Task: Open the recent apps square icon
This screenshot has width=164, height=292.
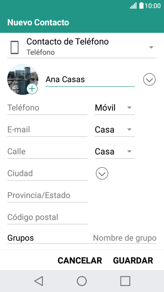Action: (125, 281)
